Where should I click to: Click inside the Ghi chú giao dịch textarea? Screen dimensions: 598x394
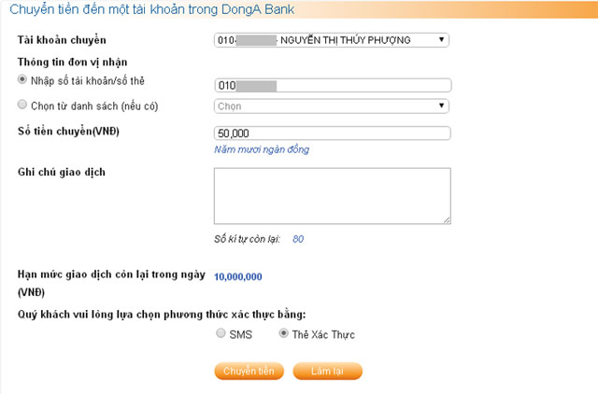pyautogui.click(x=333, y=196)
